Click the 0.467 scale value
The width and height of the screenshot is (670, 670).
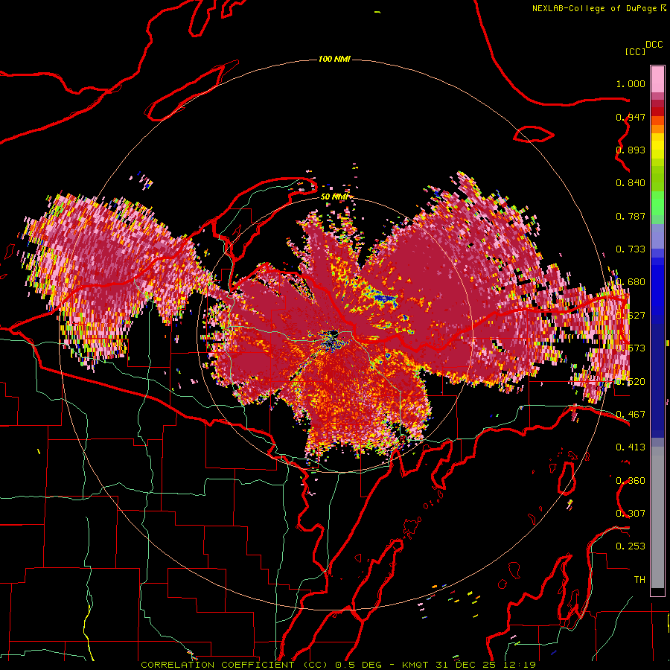631,414
